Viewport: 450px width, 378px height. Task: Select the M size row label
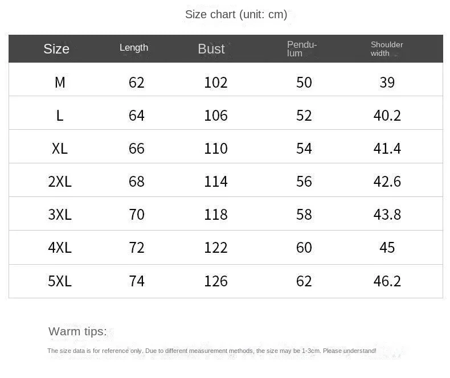coord(60,83)
